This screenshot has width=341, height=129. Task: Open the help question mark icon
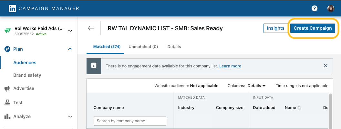coord(314,8)
